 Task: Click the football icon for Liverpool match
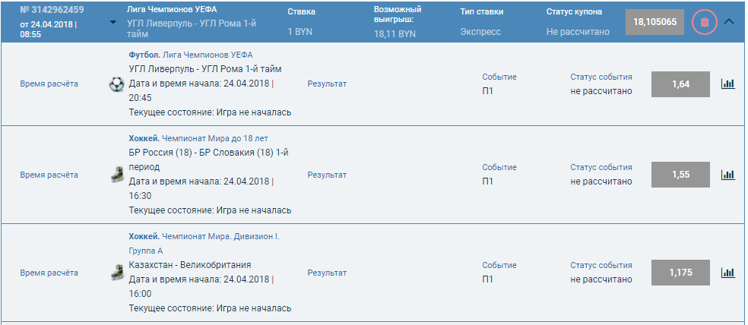pos(116,84)
